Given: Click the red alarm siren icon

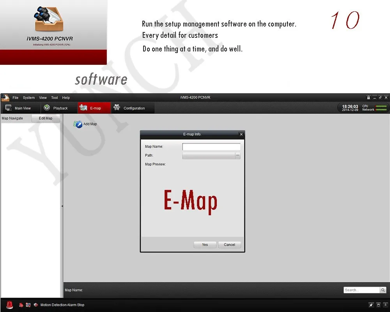Looking at the screenshot, I should (x=9, y=305).
